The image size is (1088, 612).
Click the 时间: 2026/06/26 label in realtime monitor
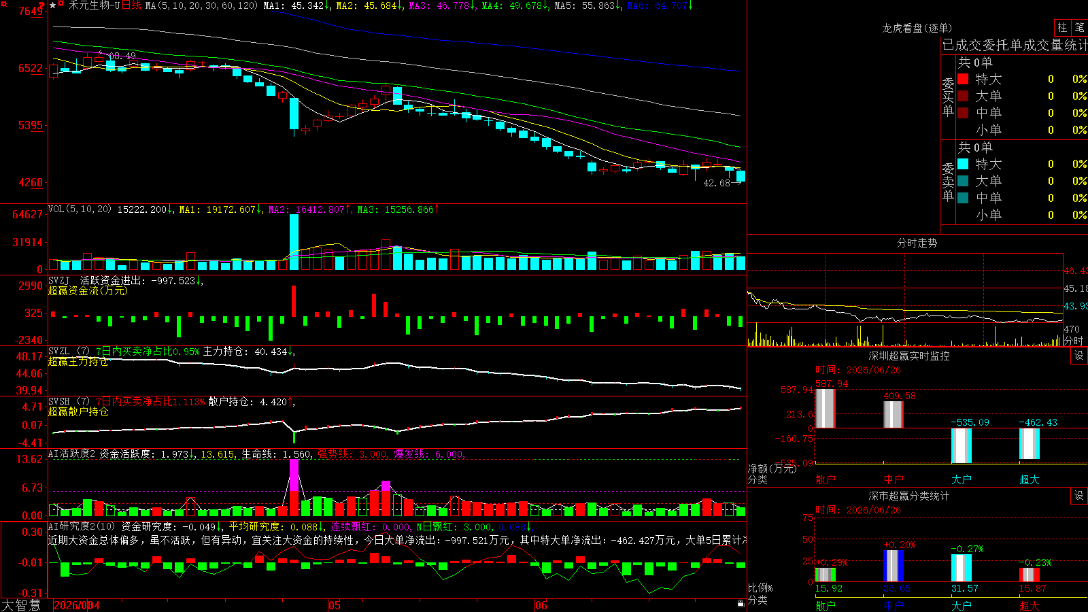(858, 370)
